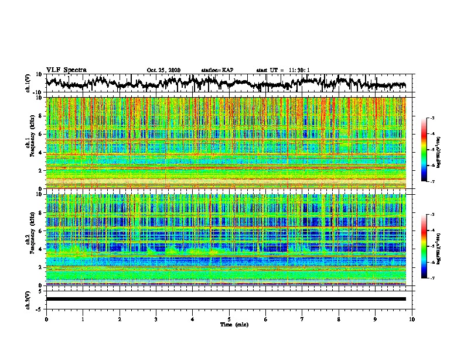Click the "-3" label on ch.1 color scale
This screenshot has width=464, height=358.
tap(432, 118)
